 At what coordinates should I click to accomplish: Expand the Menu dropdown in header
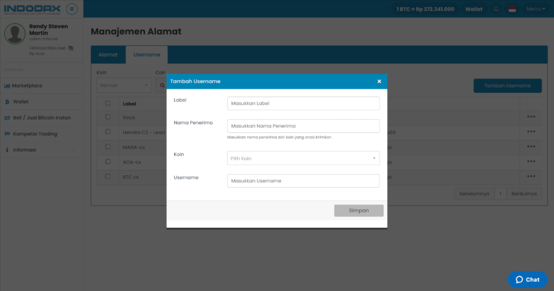pos(536,9)
